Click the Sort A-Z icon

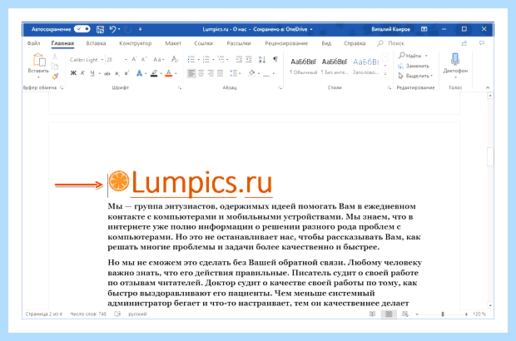pyautogui.click(x=262, y=60)
